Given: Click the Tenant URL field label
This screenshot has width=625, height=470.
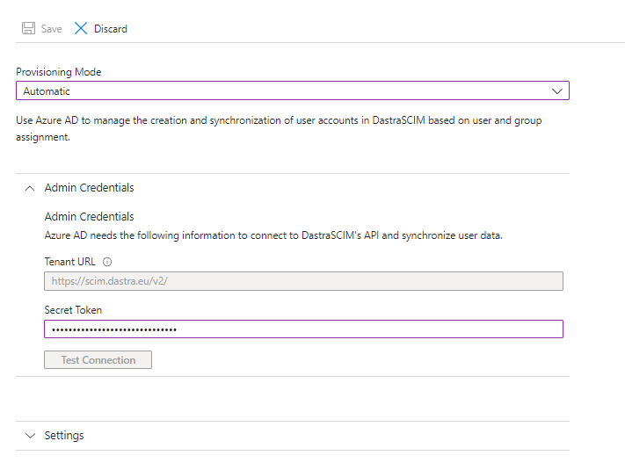Looking at the screenshot, I should 69,262.
